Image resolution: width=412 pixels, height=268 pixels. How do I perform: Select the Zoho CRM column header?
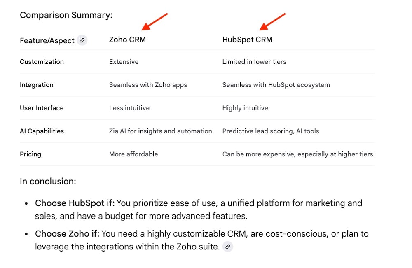(127, 40)
